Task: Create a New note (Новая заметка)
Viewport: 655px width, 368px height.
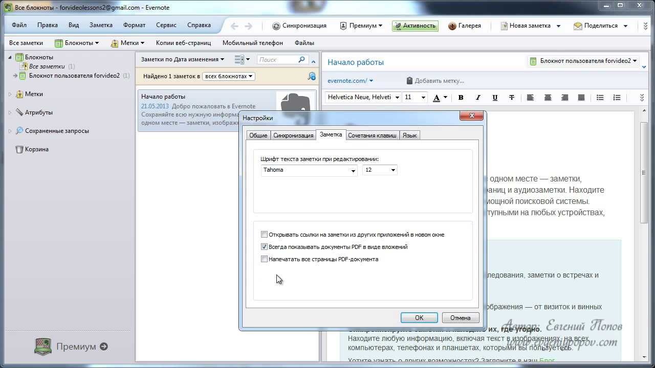Action: click(x=526, y=26)
